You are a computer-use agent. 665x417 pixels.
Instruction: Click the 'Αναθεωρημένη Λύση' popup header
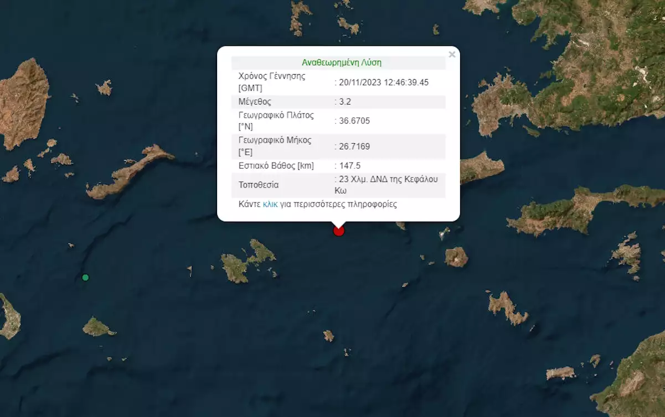[341, 62]
